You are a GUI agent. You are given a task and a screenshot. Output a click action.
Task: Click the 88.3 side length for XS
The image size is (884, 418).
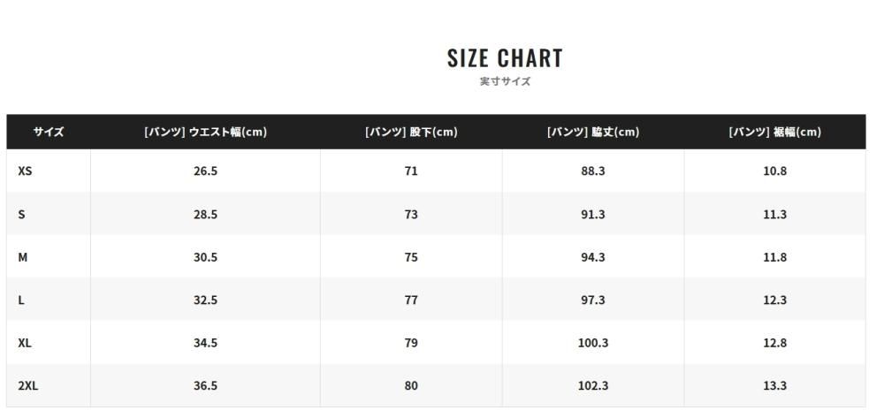[x=593, y=171]
